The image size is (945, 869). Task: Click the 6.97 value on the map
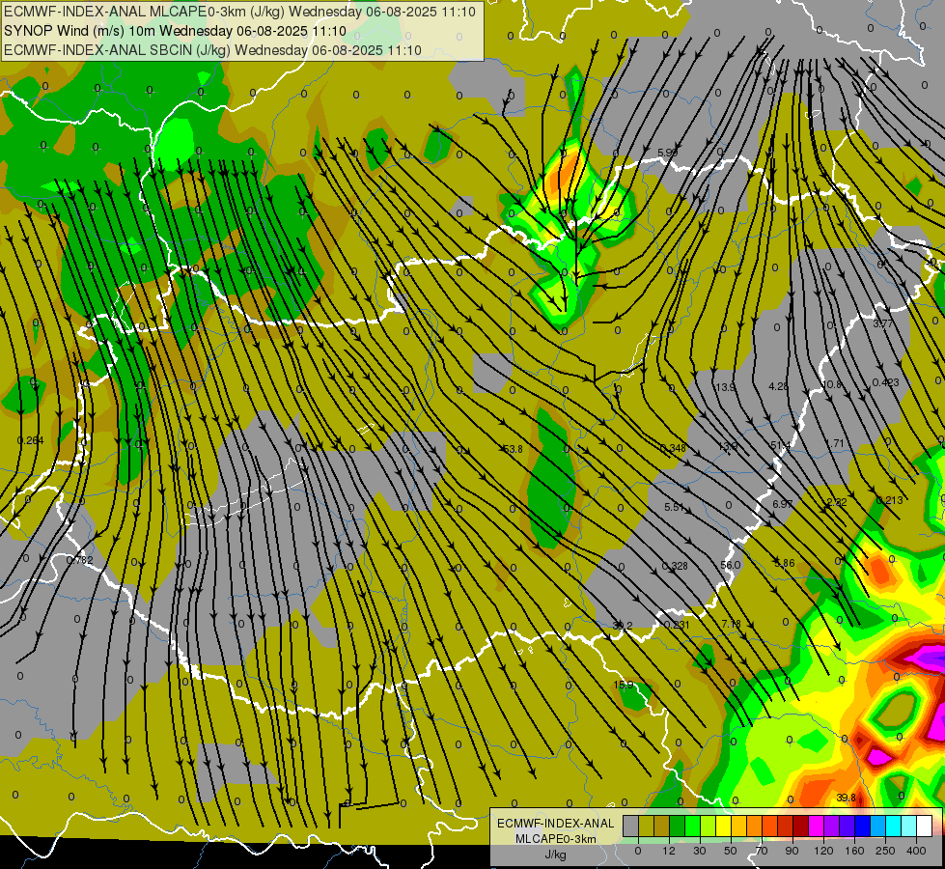[782, 504]
